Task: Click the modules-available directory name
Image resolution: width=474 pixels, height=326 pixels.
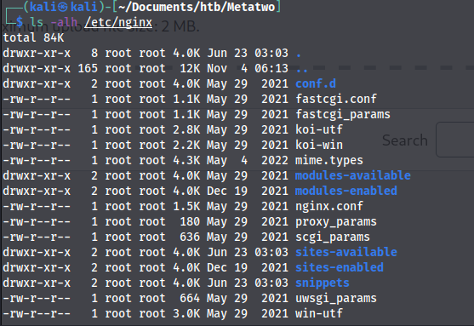Action: [353, 175]
